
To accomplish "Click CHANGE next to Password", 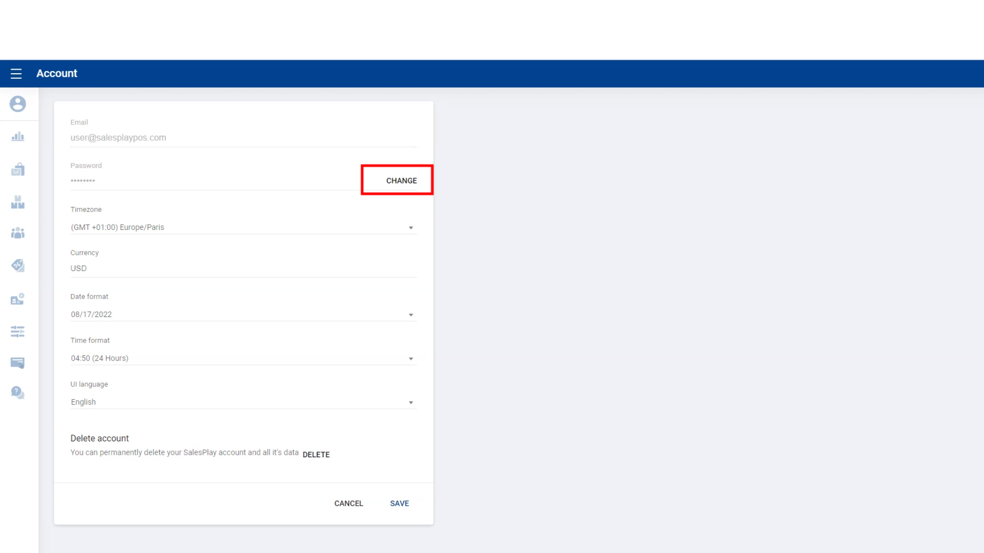I will [x=401, y=181].
